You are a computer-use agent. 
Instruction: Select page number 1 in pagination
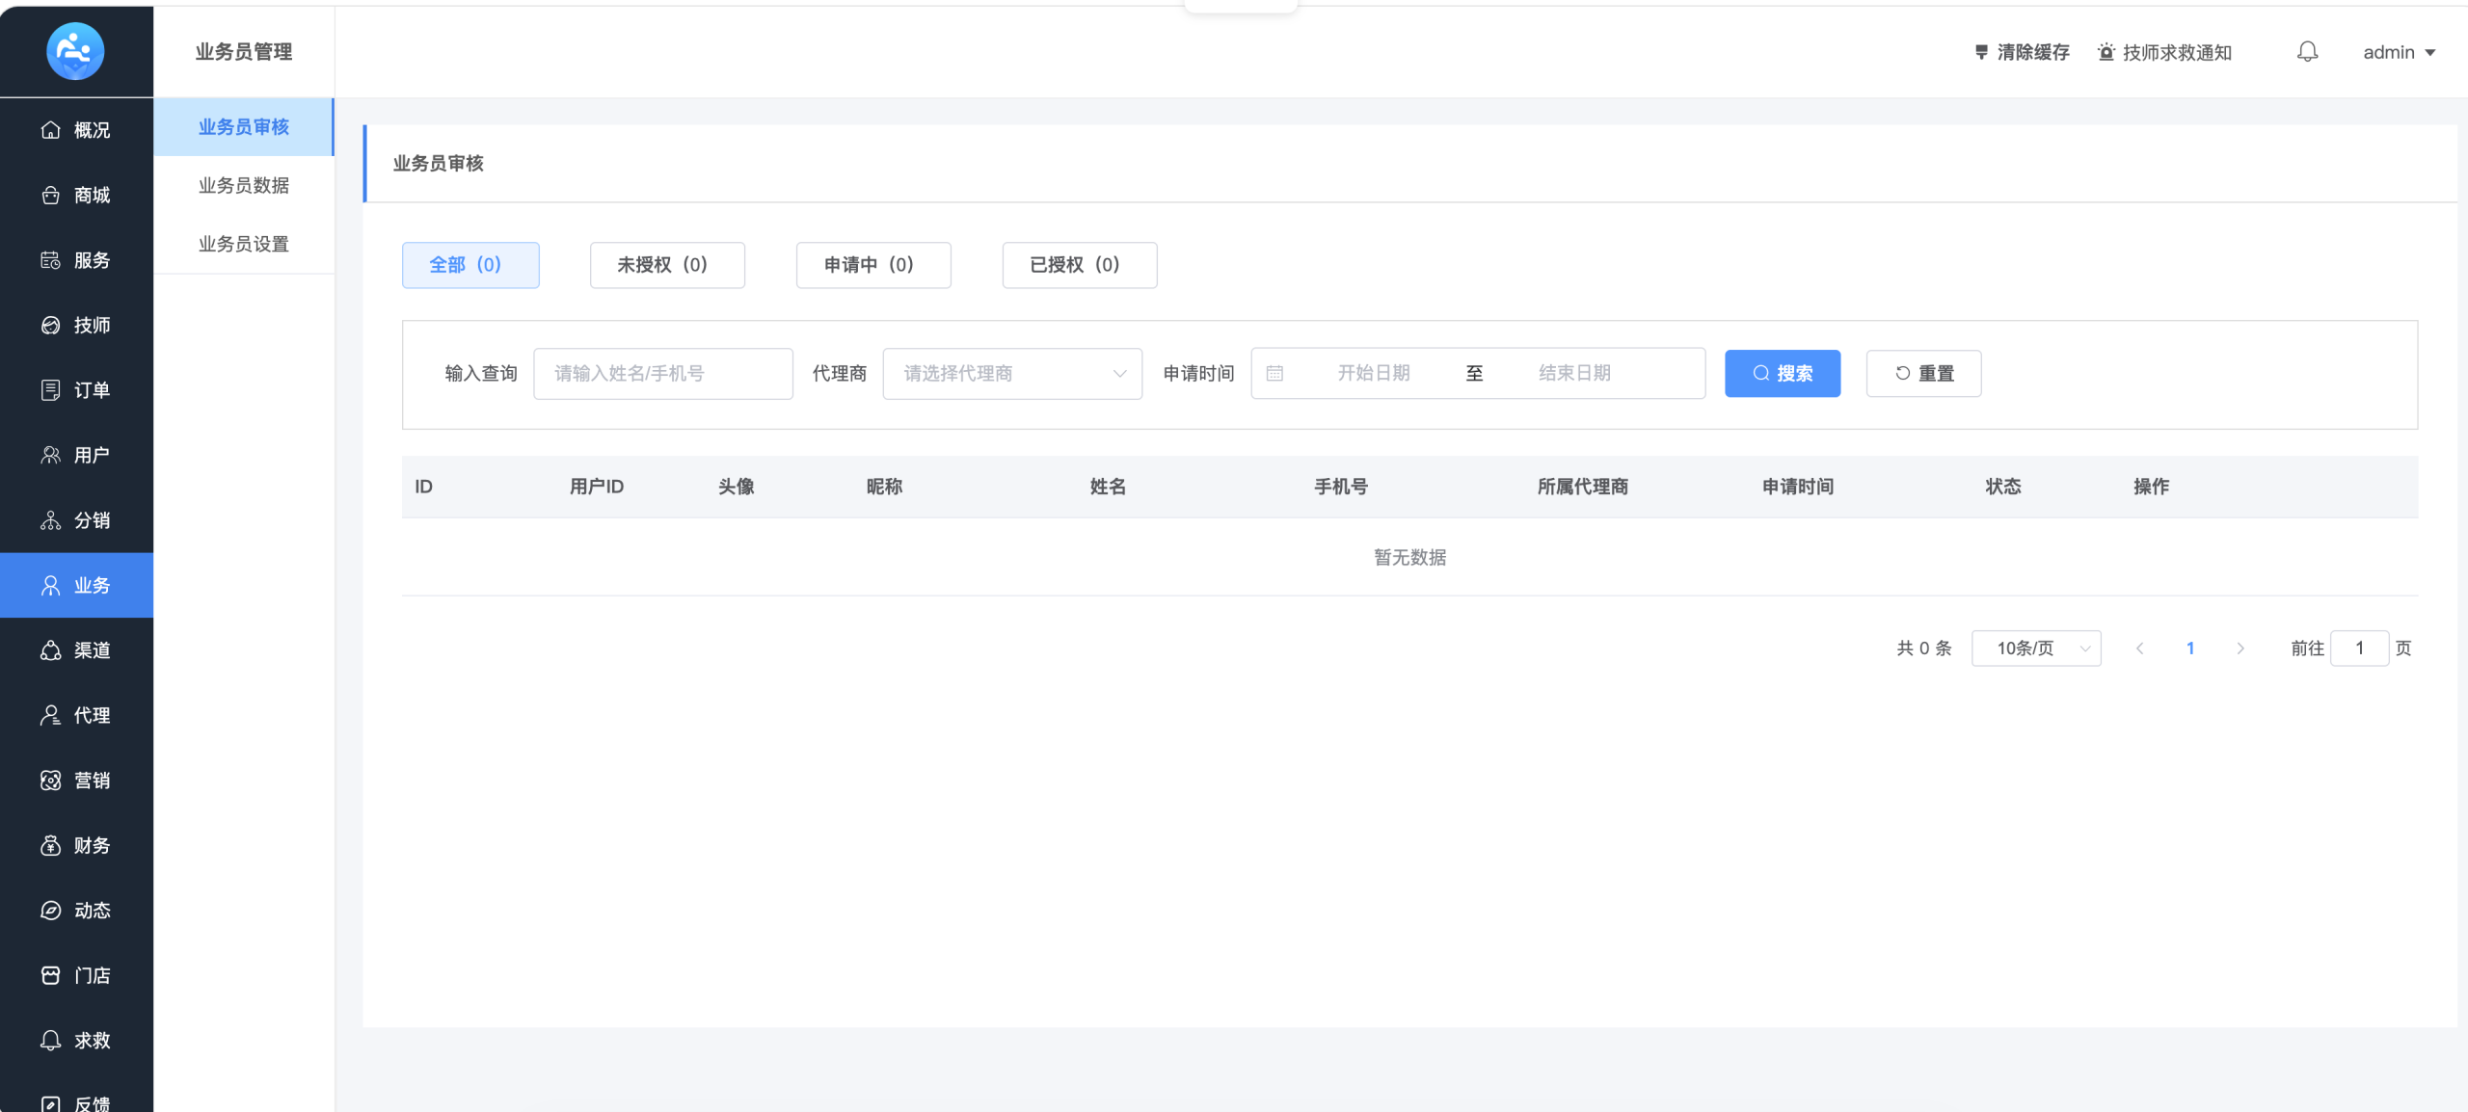click(x=2190, y=649)
